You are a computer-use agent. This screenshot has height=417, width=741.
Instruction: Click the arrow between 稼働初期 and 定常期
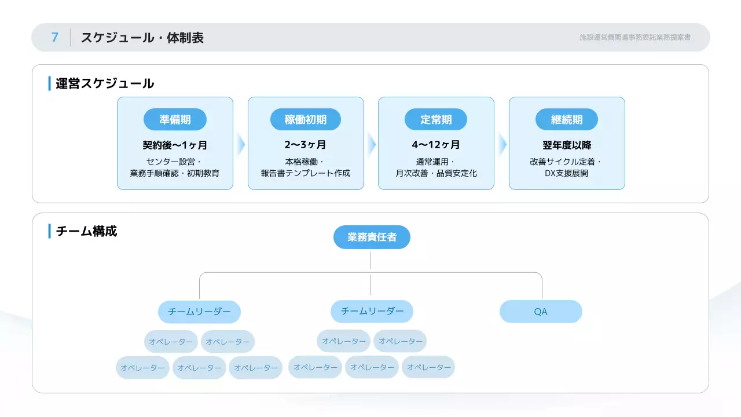(x=371, y=143)
